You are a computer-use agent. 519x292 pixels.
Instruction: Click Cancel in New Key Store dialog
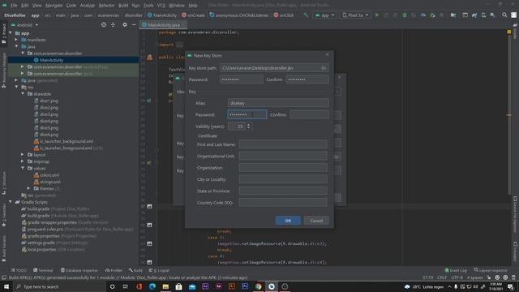coord(316,221)
